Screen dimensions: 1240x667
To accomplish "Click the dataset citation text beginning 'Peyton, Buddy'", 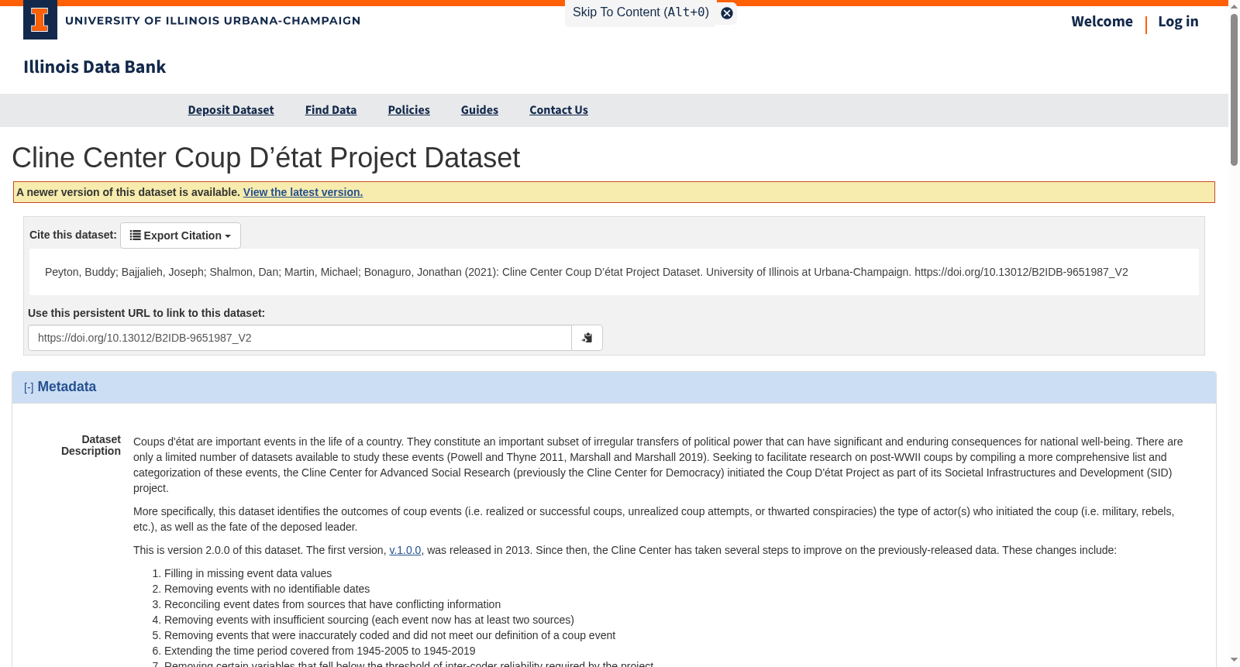I will click(x=587, y=272).
